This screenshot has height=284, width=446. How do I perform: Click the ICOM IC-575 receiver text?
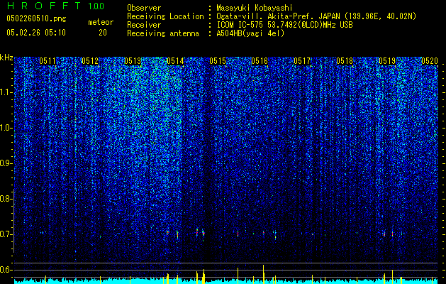[284, 25]
